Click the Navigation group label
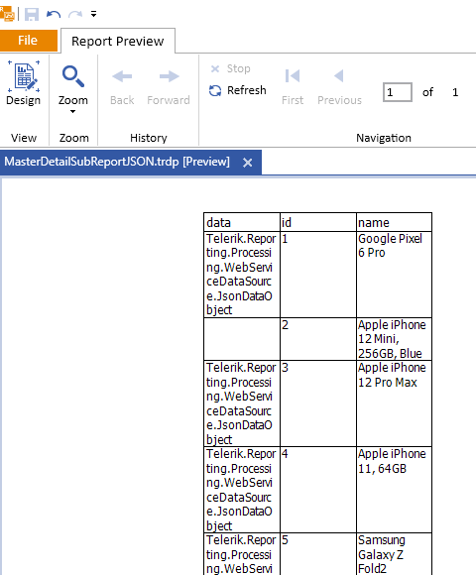Viewport: 476px width, 575px height. click(384, 138)
